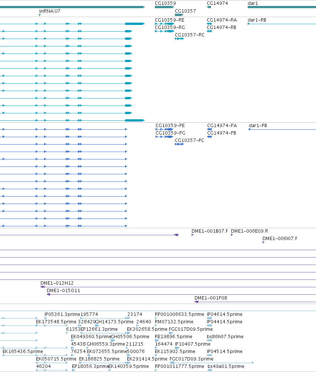The image size is (316, 372).
Task: Select transcript dar1-RB
Action: click(x=257, y=20)
